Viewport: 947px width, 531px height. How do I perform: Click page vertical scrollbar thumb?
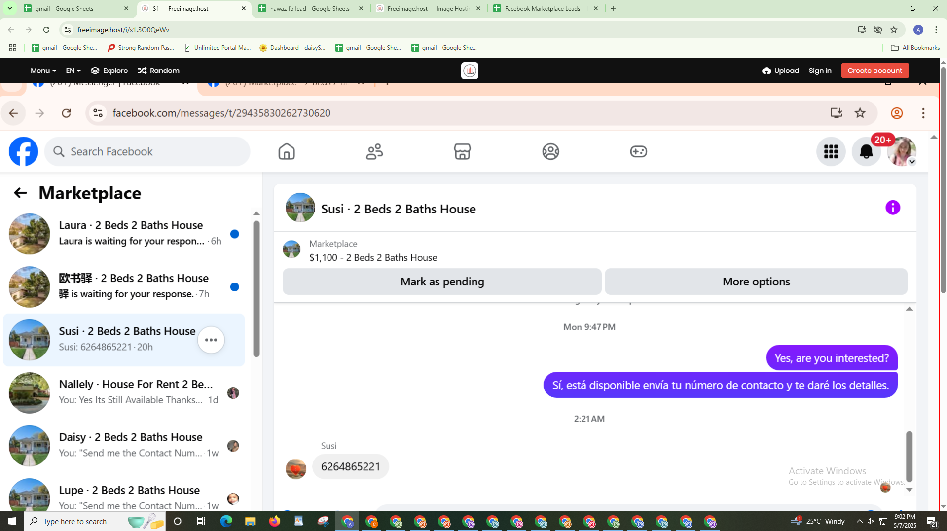coord(943,180)
